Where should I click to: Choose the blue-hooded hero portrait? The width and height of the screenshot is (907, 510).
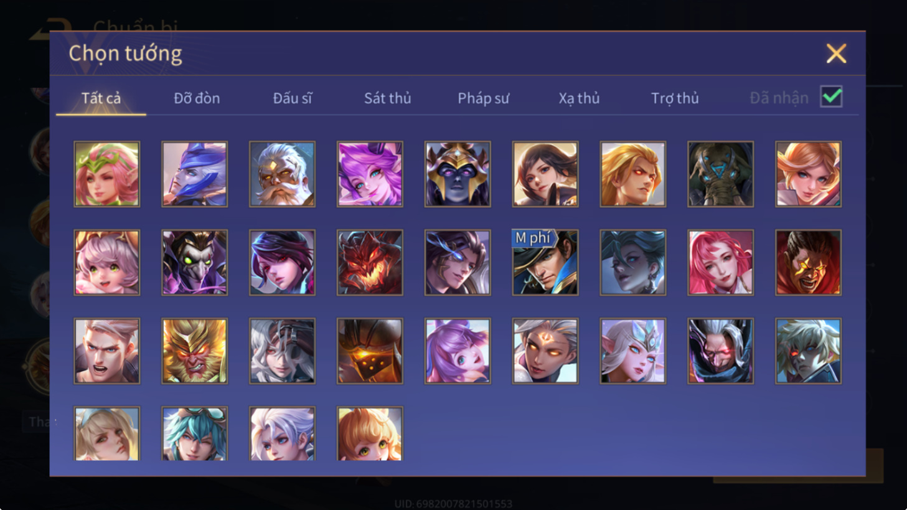(x=194, y=174)
